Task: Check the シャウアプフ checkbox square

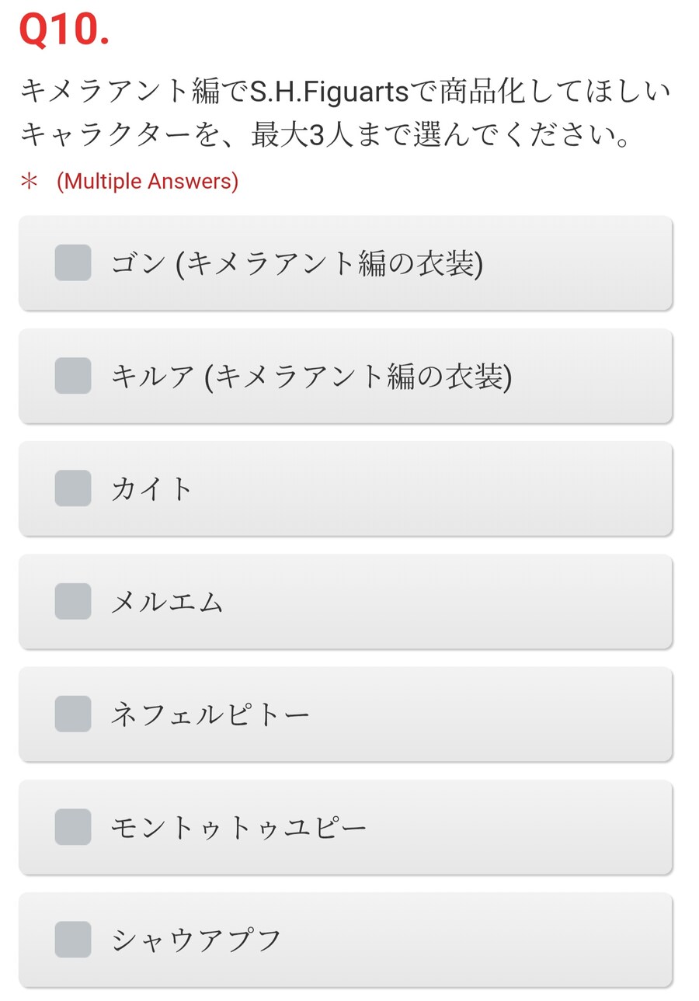Action: pyautogui.click(x=73, y=940)
